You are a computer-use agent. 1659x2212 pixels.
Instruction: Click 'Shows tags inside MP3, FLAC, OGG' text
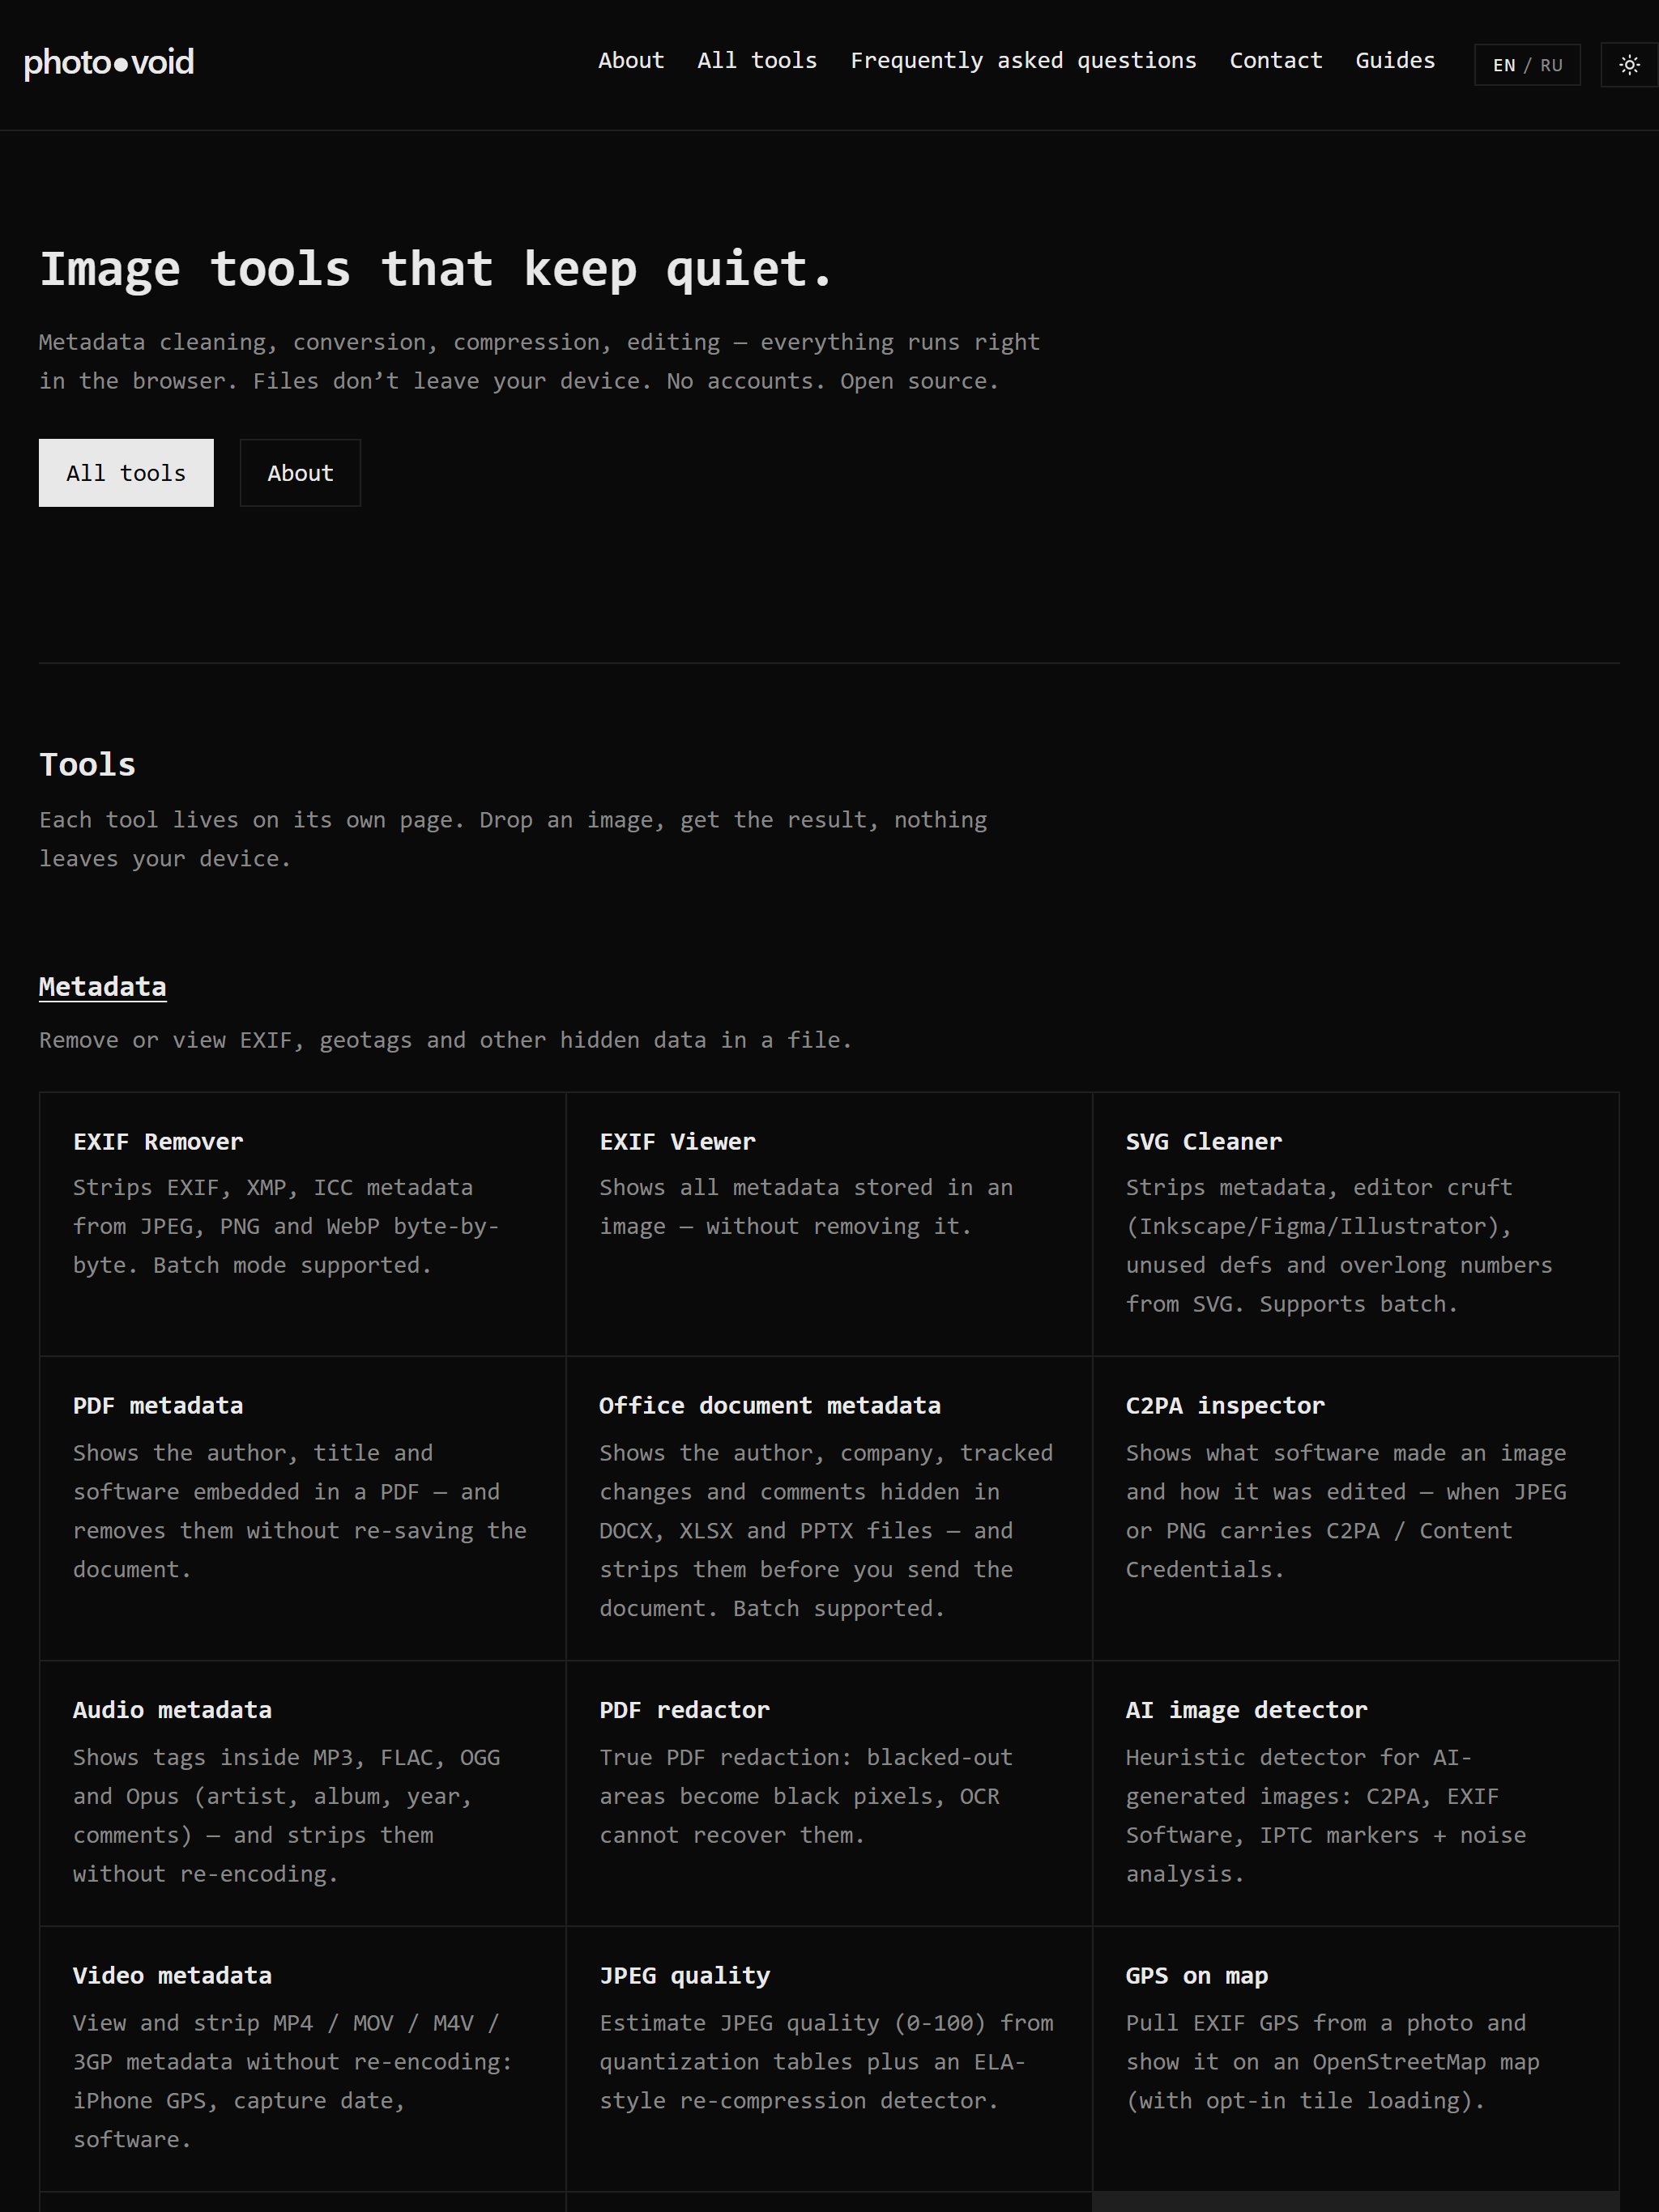pos(286,1815)
